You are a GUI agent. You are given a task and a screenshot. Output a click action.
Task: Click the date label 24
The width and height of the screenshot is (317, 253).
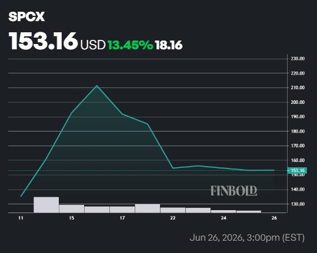[x=223, y=218]
